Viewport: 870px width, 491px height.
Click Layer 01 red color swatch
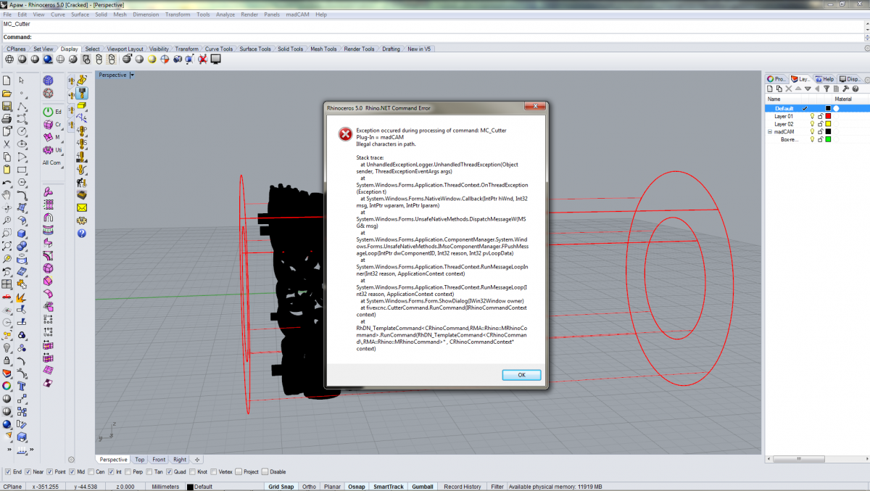coord(828,116)
